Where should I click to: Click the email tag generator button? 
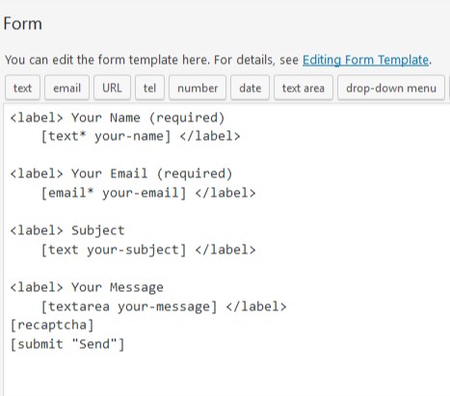(x=66, y=88)
